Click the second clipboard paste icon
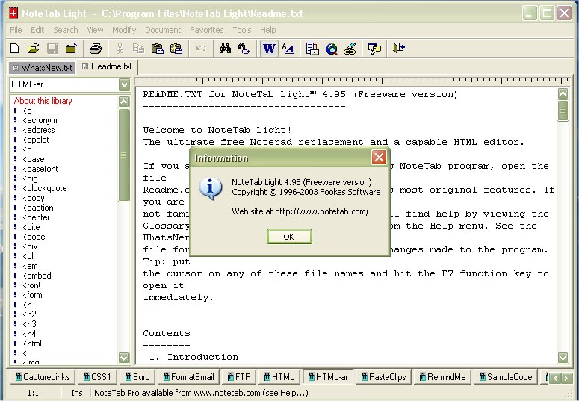579x401 pixels. (x=176, y=49)
